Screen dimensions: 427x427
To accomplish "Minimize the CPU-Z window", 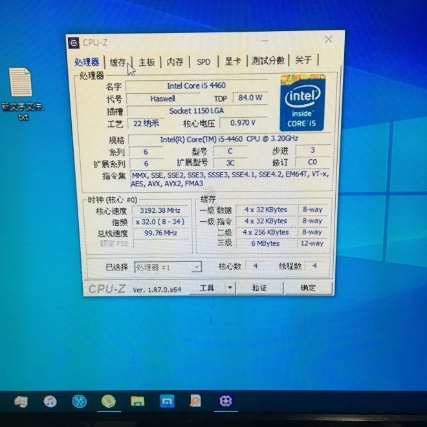I will click(265, 41).
